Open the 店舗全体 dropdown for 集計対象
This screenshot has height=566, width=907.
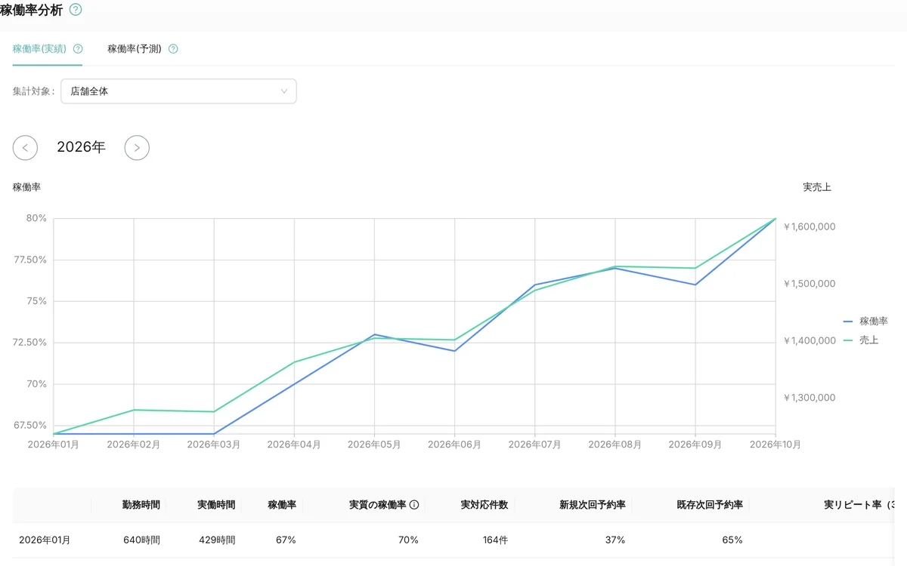tap(178, 91)
